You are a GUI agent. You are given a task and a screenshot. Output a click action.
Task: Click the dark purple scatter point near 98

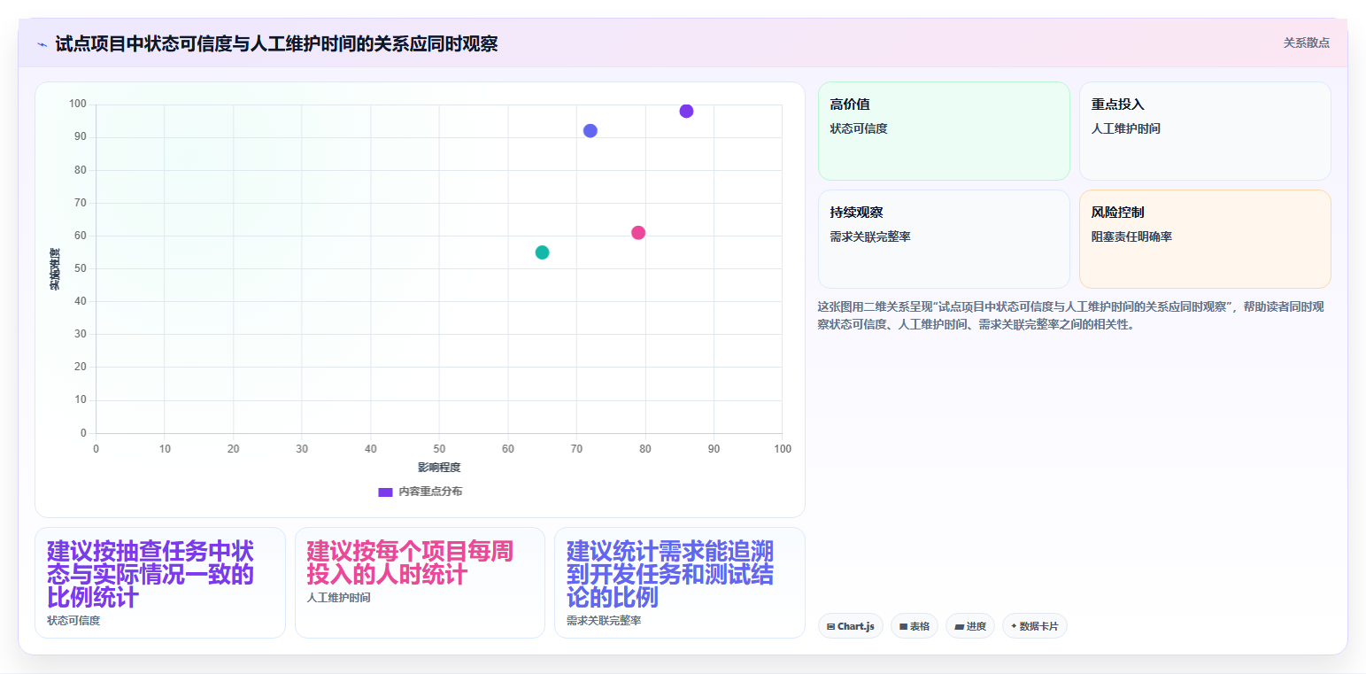click(686, 111)
